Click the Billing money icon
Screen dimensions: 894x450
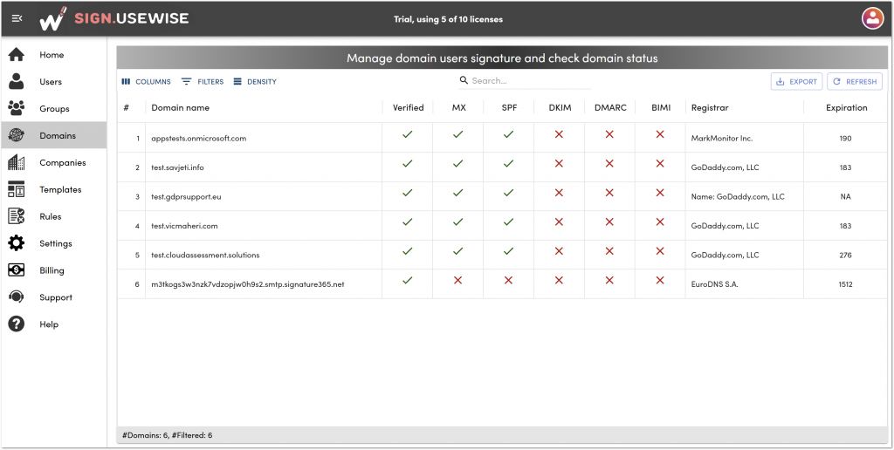pyautogui.click(x=17, y=270)
